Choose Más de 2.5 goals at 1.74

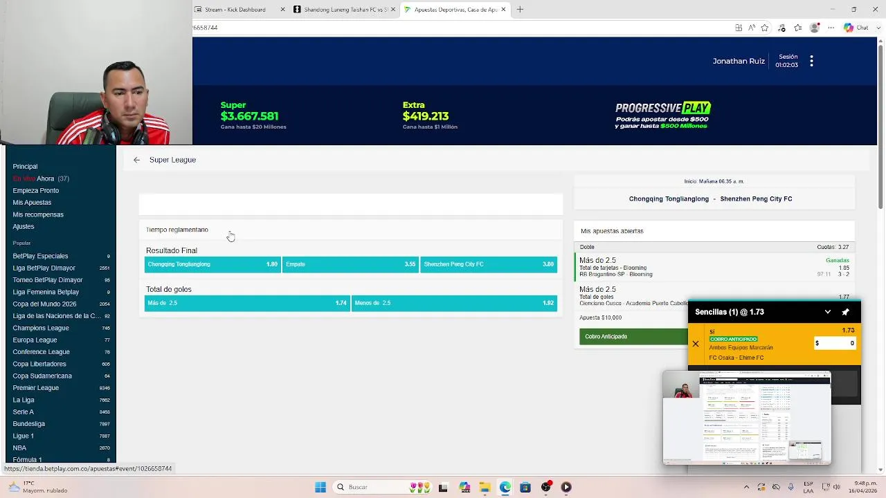pos(246,303)
